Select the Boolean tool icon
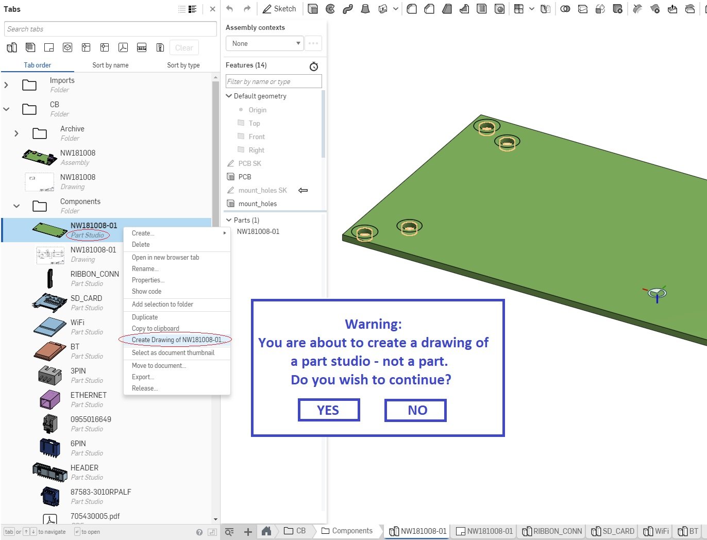Viewport: 707px width, 540px height. click(x=565, y=9)
